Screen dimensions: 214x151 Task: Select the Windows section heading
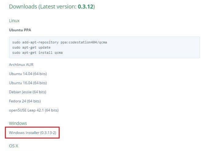18,123
